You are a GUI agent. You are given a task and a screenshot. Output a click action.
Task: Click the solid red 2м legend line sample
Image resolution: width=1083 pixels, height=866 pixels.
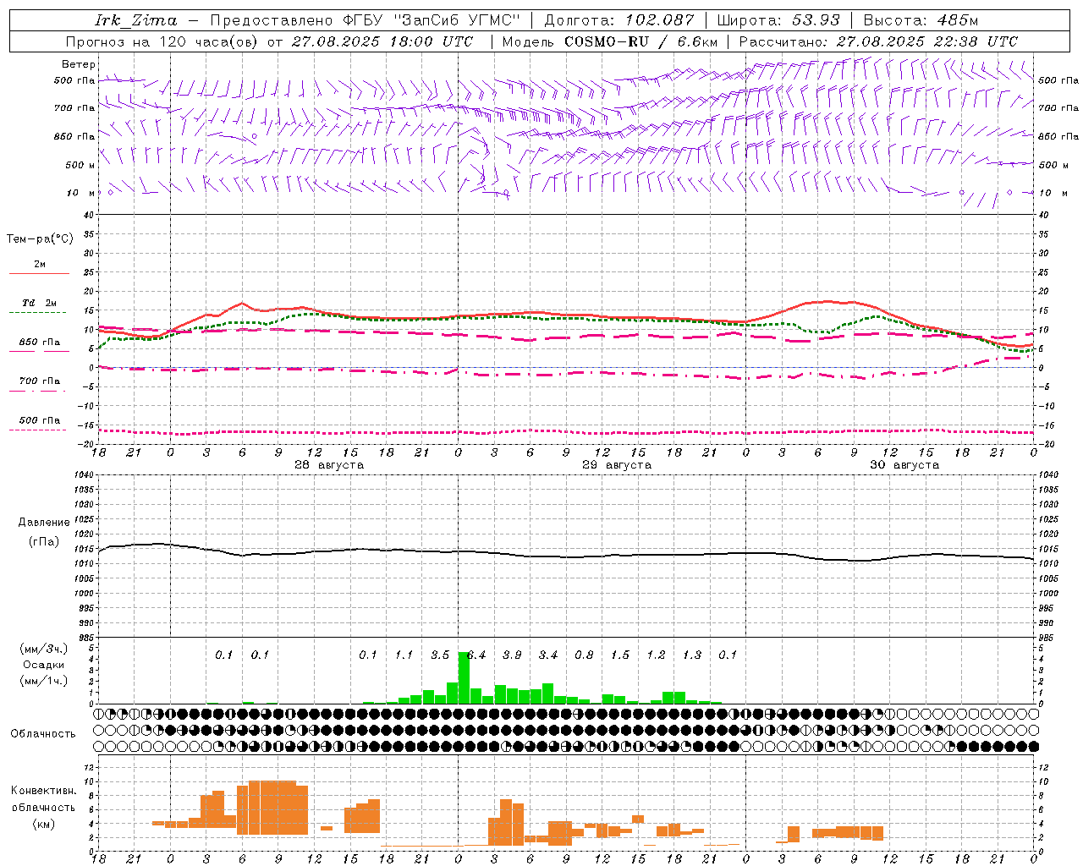[40, 273]
